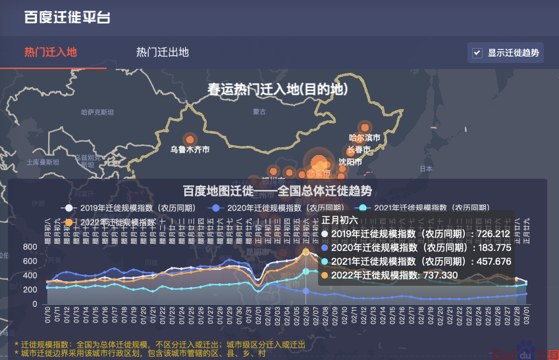Toggle the 2021年迁徙规模指数 legend series
Viewport: 559px width, 360px height.
point(422,208)
